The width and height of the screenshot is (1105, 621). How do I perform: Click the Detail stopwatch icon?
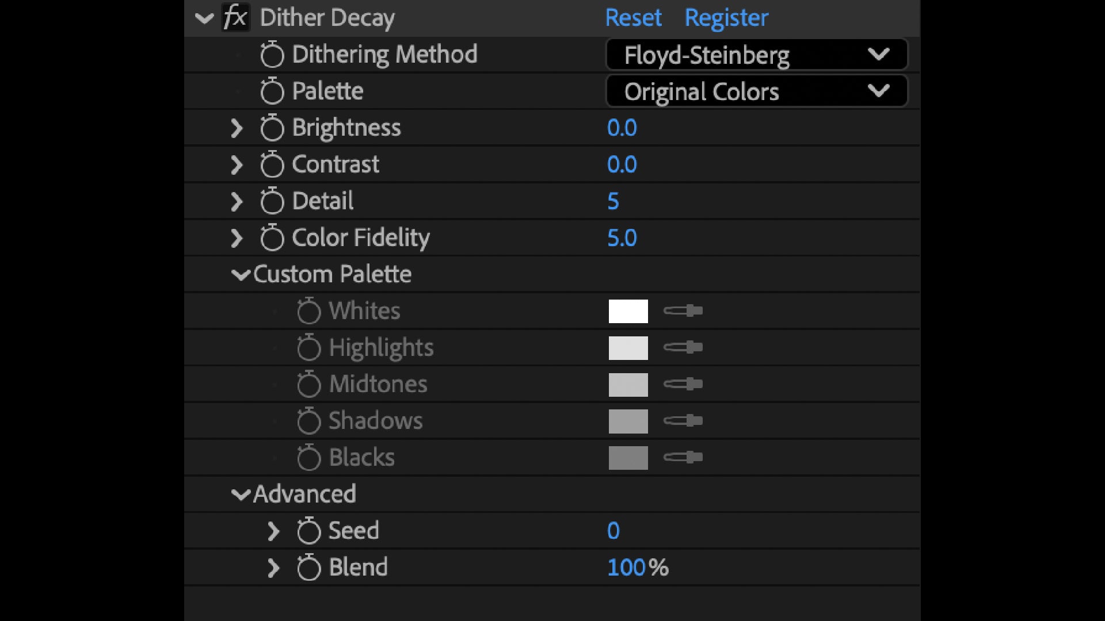[272, 201]
